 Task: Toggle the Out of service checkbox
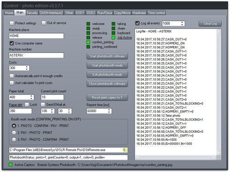click(x=44, y=23)
